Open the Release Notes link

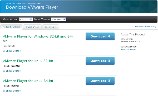128,50
